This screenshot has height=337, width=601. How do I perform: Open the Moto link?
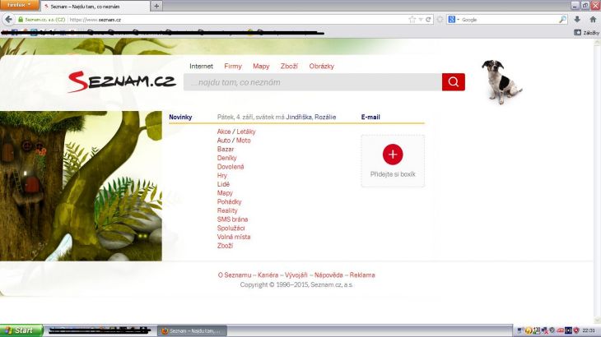pyautogui.click(x=244, y=141)
